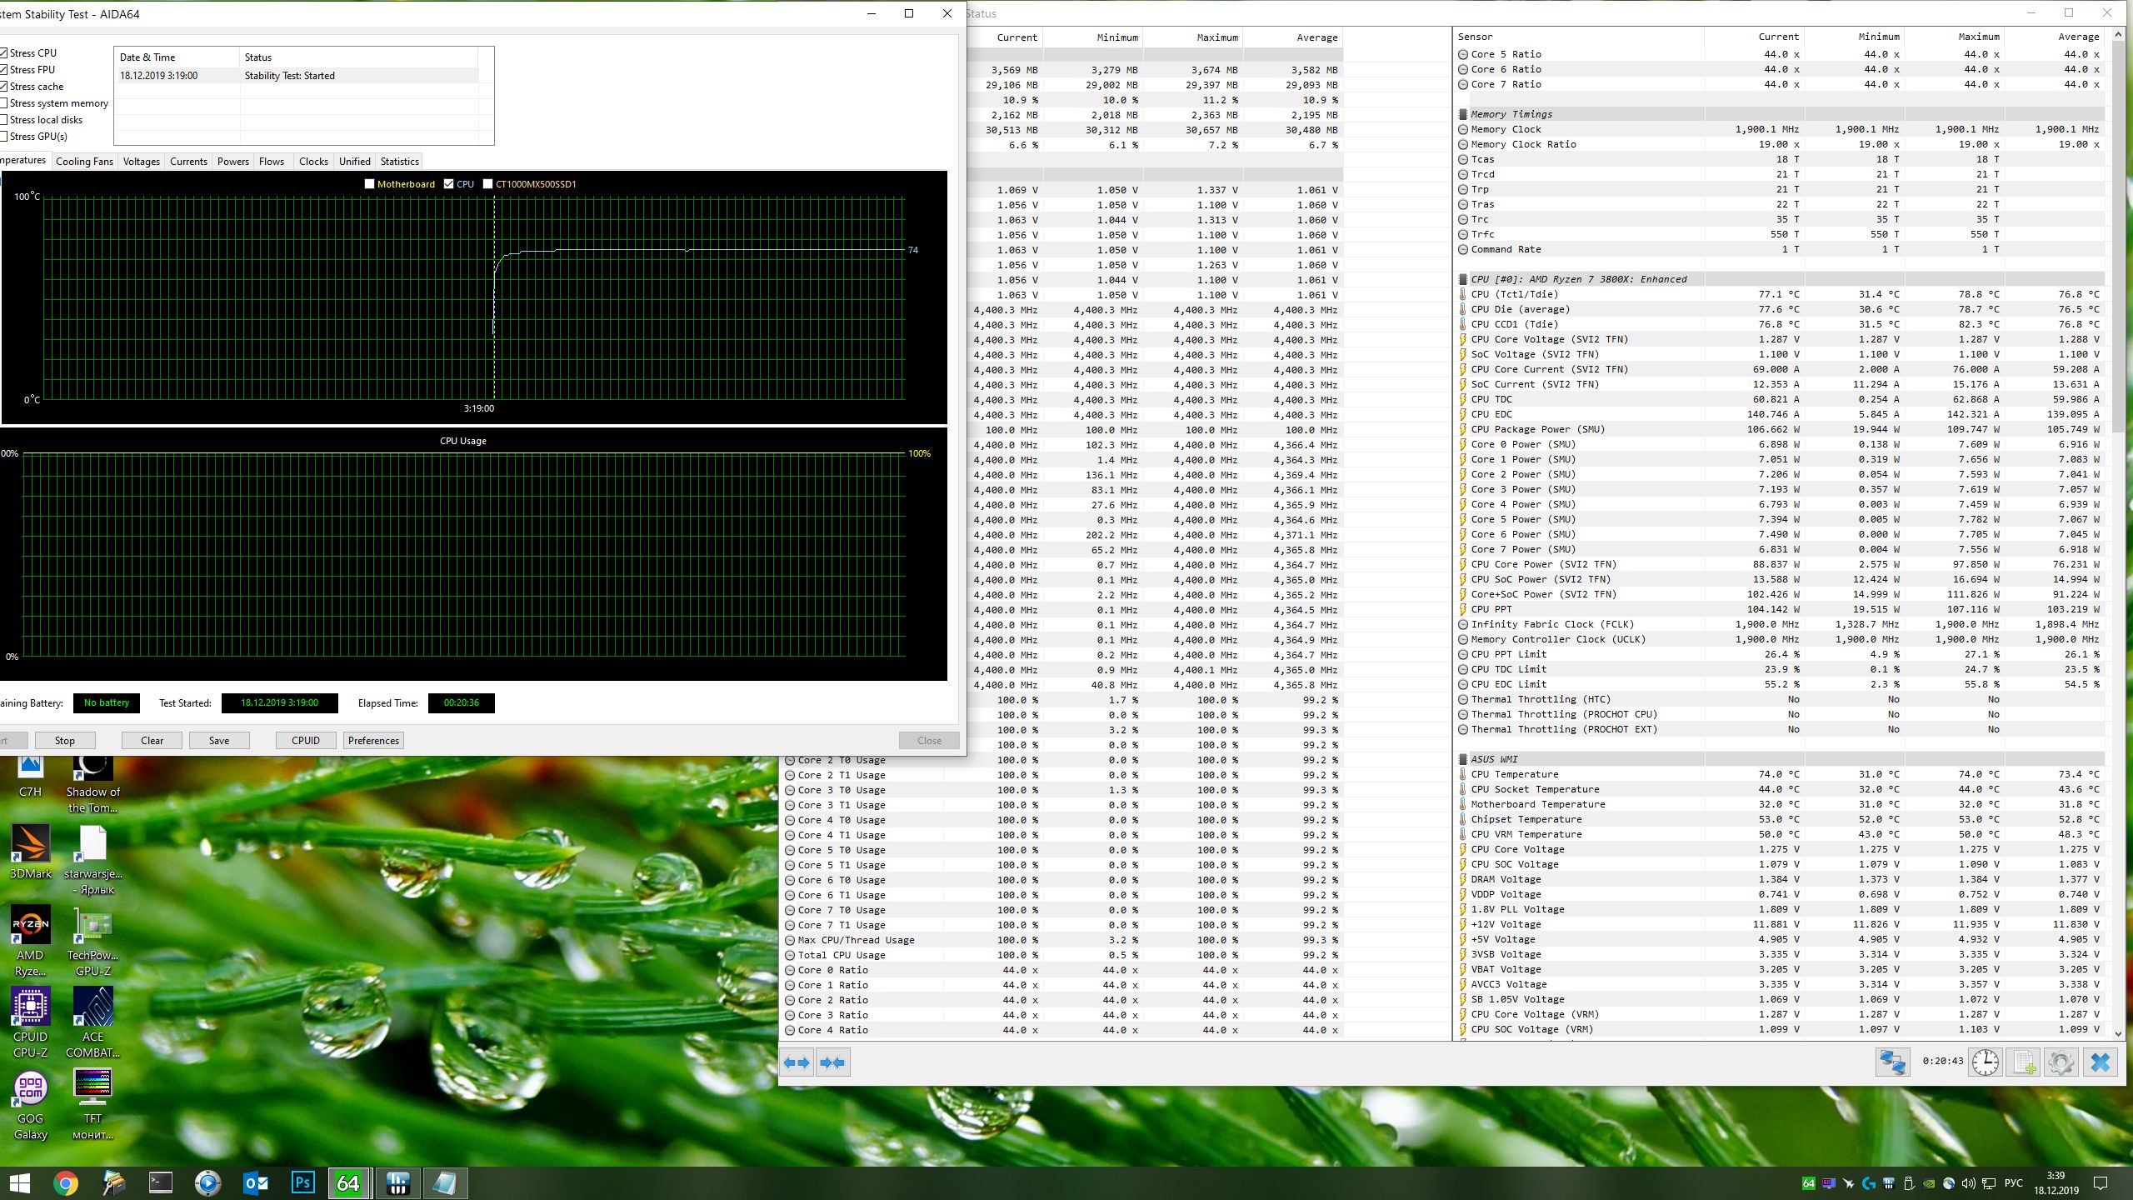The width and height of the screenshot is (2133, 1200).
Task: Click HWiNFO expand columns arrows icon
Action: (x=797, y=1062)
